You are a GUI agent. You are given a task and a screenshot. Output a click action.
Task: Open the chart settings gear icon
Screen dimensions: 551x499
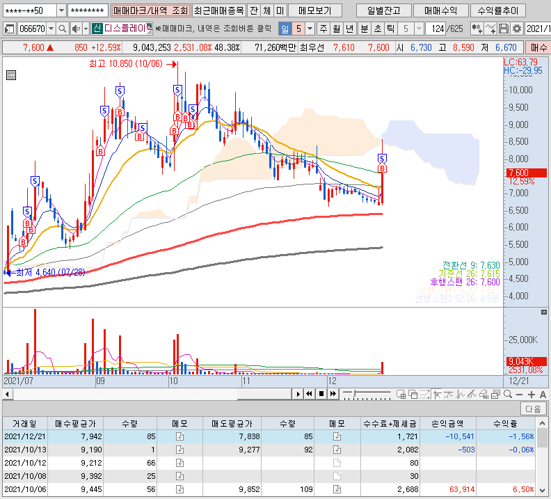[516, 29]
